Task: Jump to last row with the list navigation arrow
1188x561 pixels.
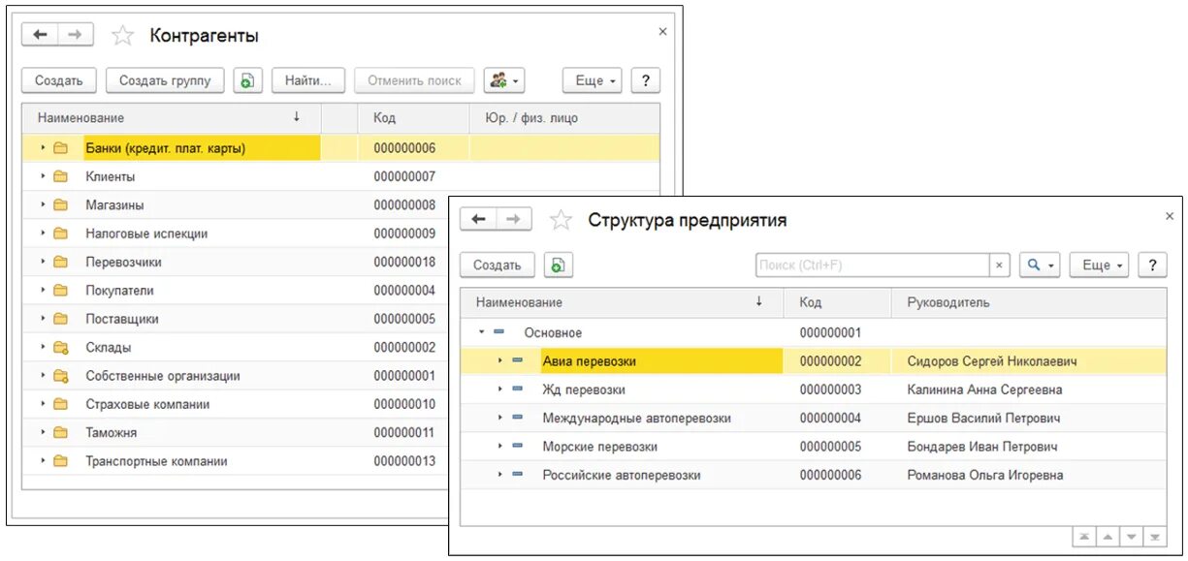Action: (x=1154, y=536)
